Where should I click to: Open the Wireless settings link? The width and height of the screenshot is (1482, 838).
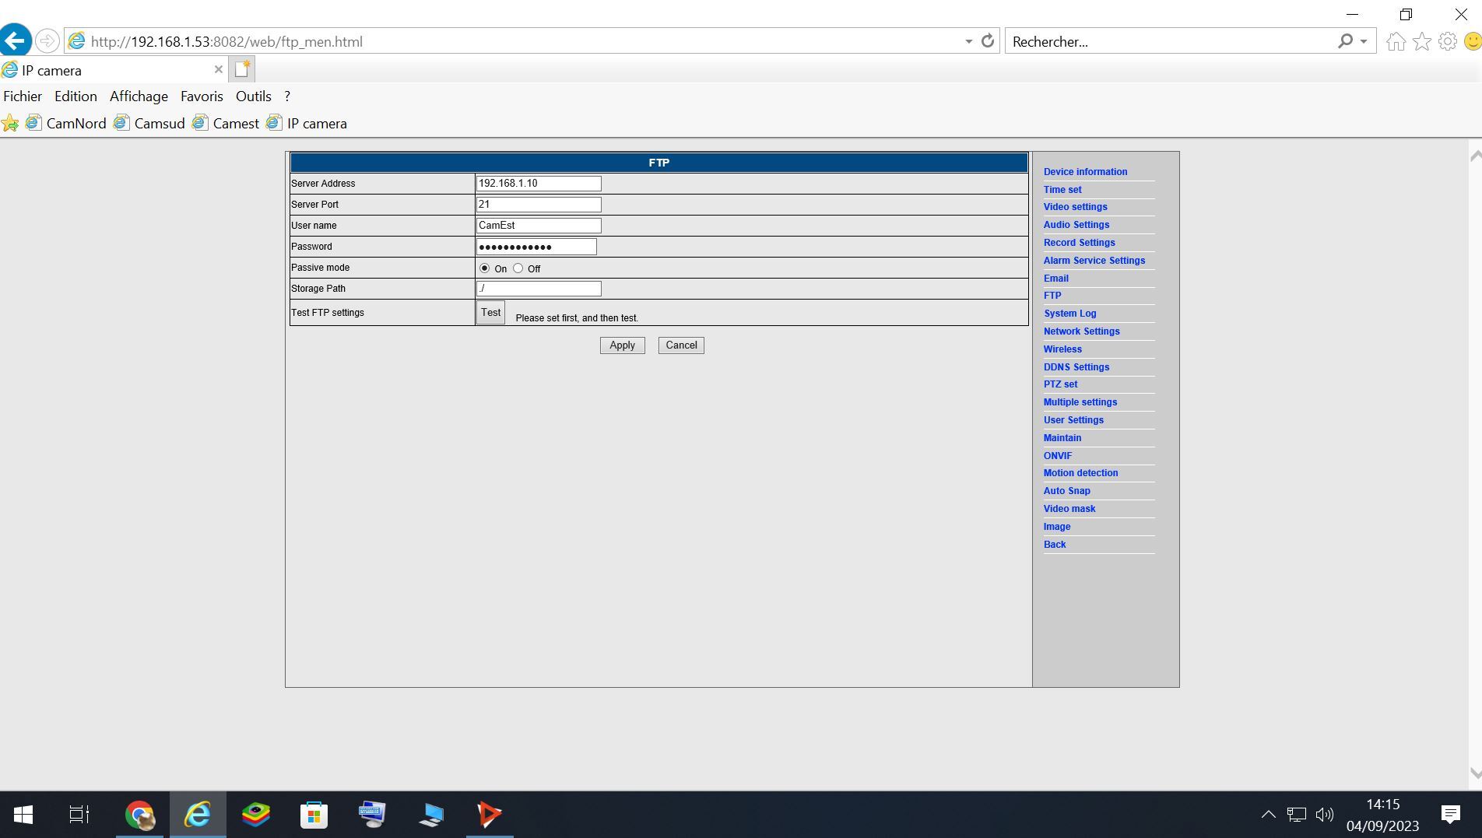[1062, 349]
